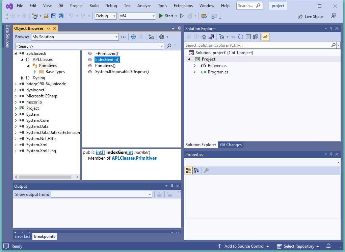This screenshot has height=252, width=345.
Task: Click the Object Browser tree horizontal scrollbar
Action: 46,177
